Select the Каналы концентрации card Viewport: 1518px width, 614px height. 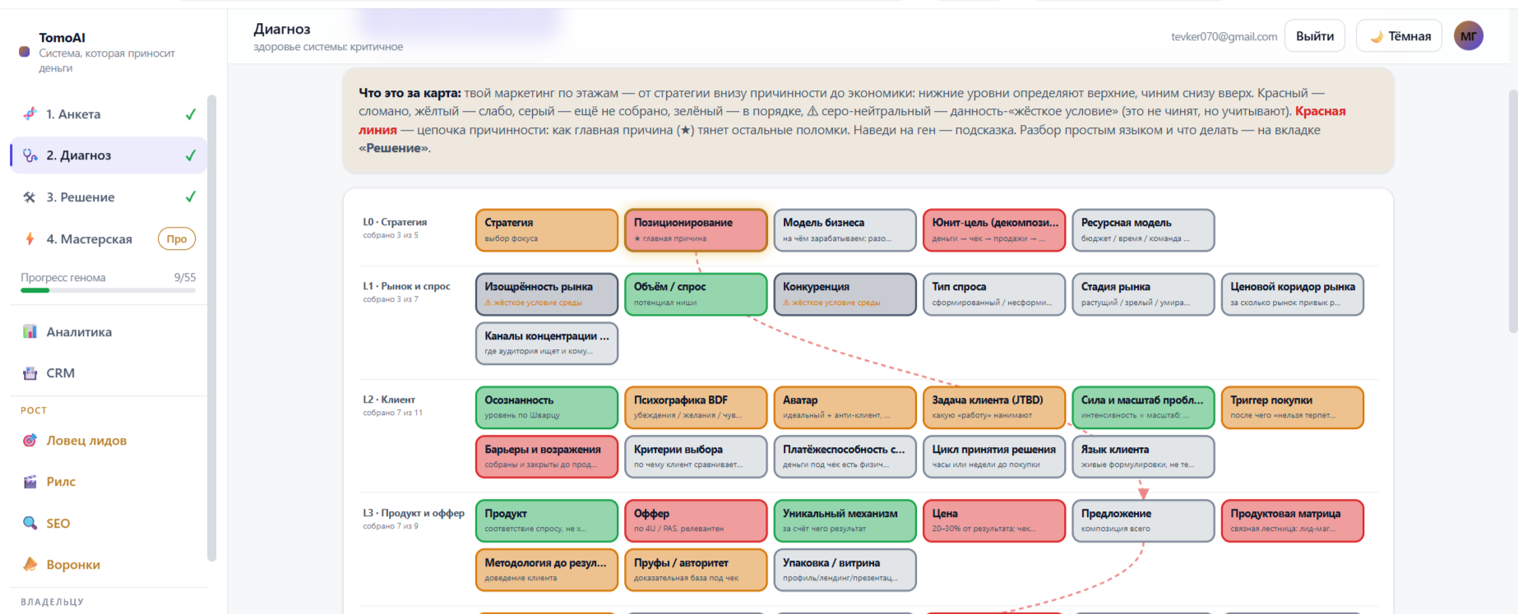[x=547, y=344]
